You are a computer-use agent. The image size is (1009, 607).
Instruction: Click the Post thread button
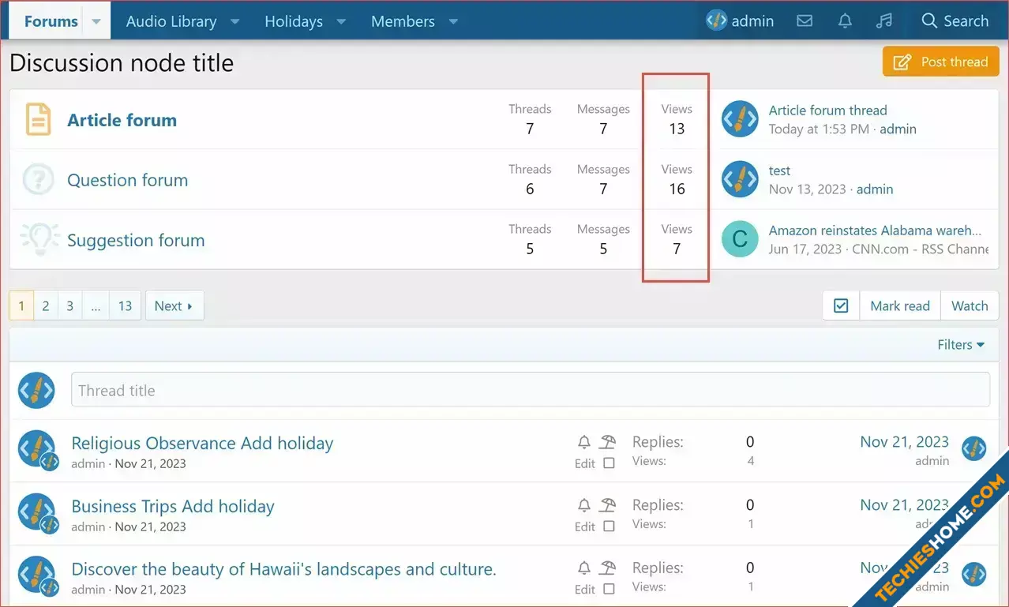tap(941, 62)
